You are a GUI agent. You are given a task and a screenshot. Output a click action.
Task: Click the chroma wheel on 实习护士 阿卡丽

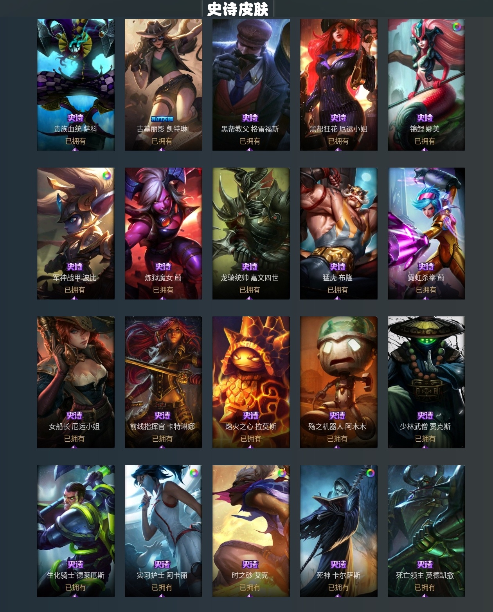[194, 473]
